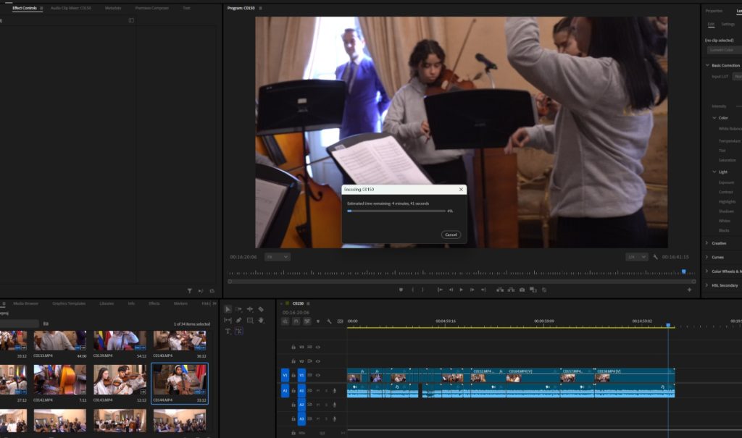The width and height of the screenshot is (742, 438).
Task: Open timeline display settings wrench
Action: coord(328,321)
